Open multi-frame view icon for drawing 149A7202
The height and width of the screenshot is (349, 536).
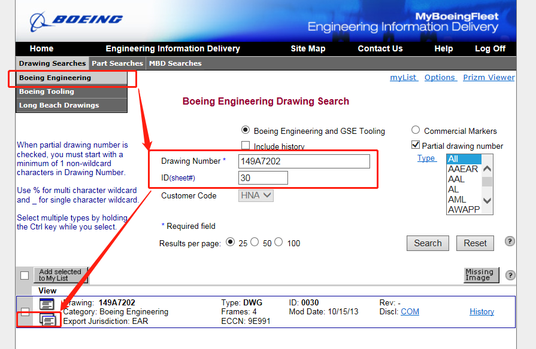tap(47, 319)
